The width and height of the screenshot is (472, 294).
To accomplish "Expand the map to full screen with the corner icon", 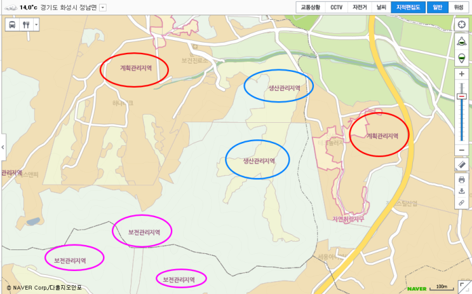I will pyautogui.click(x=465, y=287).
